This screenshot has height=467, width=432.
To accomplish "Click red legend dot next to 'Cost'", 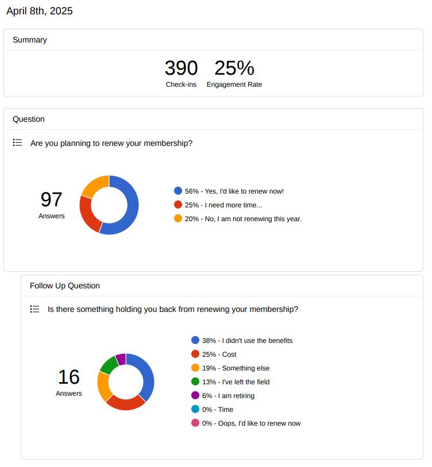I will click(x=195, y=354).
